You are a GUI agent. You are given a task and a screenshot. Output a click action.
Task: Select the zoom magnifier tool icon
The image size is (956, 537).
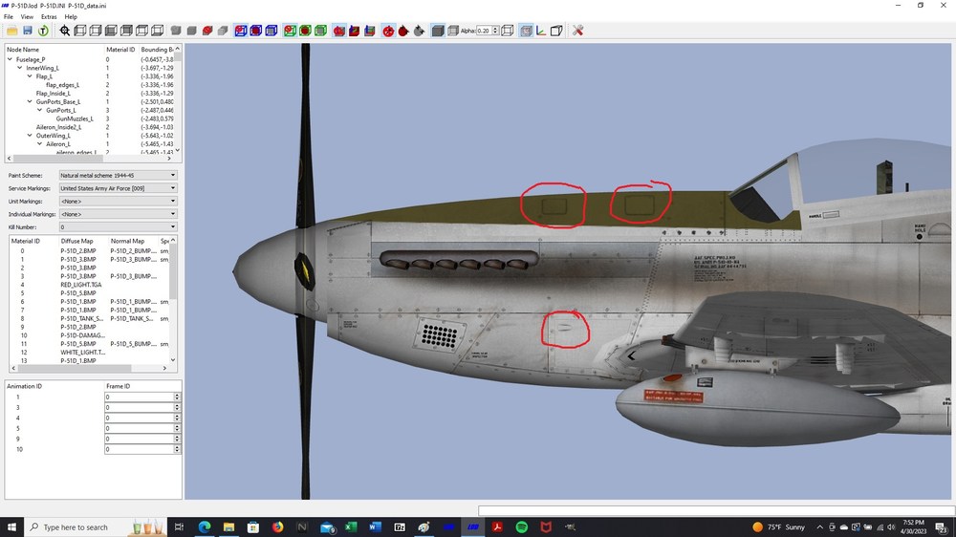(65, 31)
